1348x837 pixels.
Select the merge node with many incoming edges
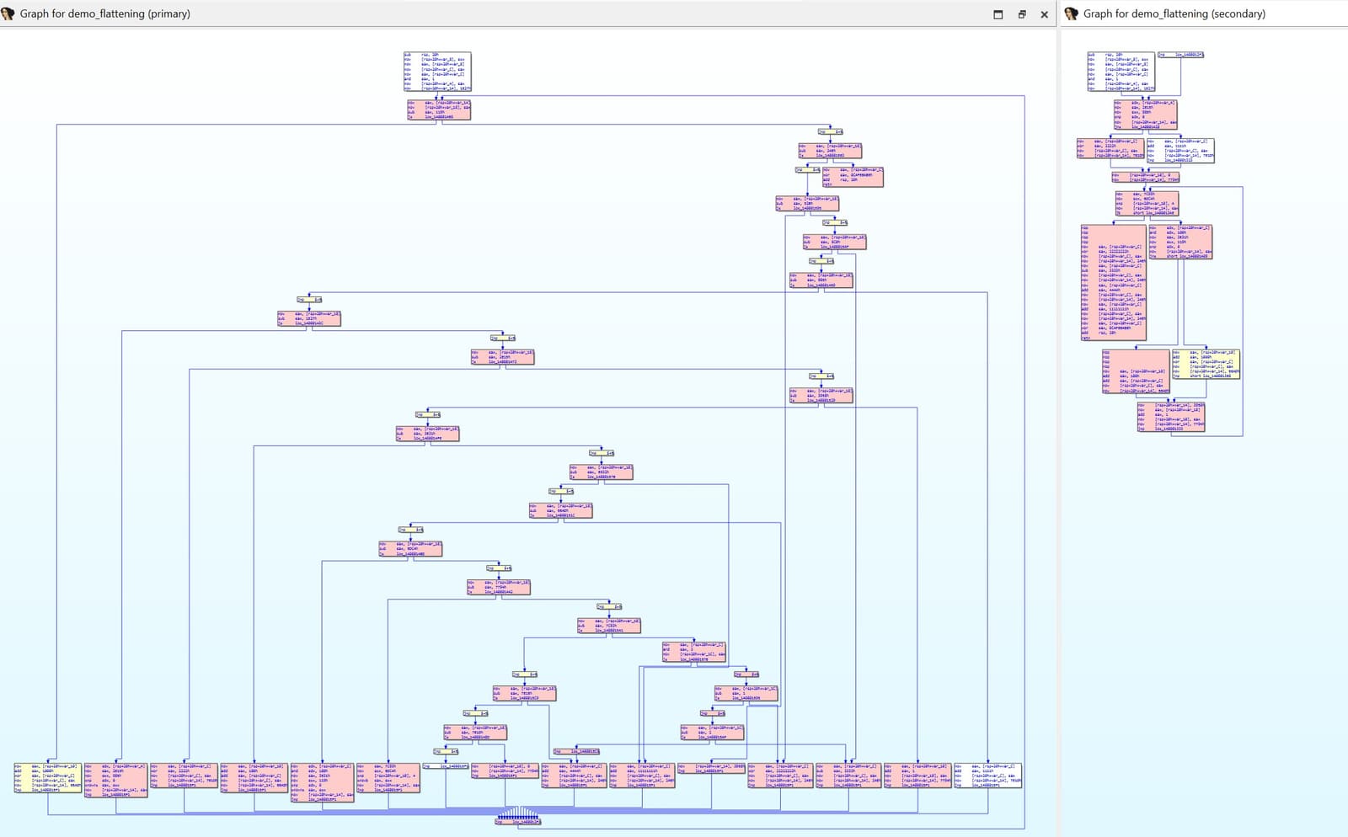coord(518,822)
